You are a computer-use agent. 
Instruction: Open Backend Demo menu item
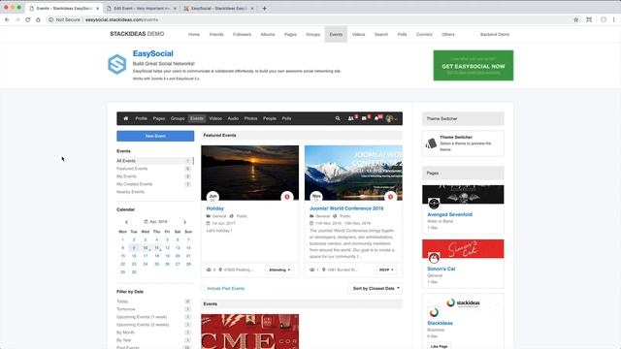click(x=495, y=35)
